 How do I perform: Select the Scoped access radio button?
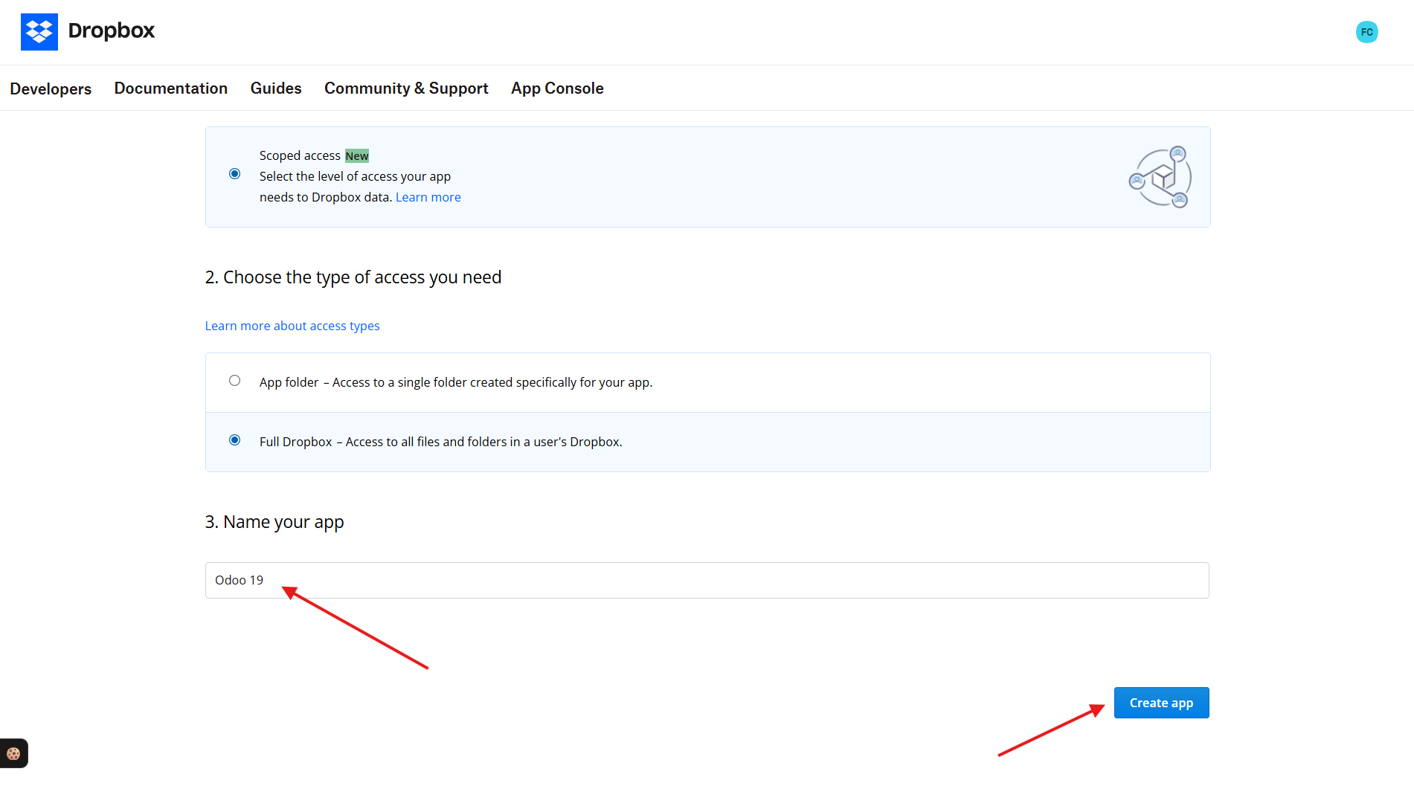pos(235,174)
